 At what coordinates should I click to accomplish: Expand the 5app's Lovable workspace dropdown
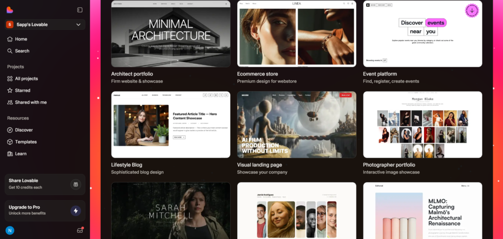(x=78, y=24)
